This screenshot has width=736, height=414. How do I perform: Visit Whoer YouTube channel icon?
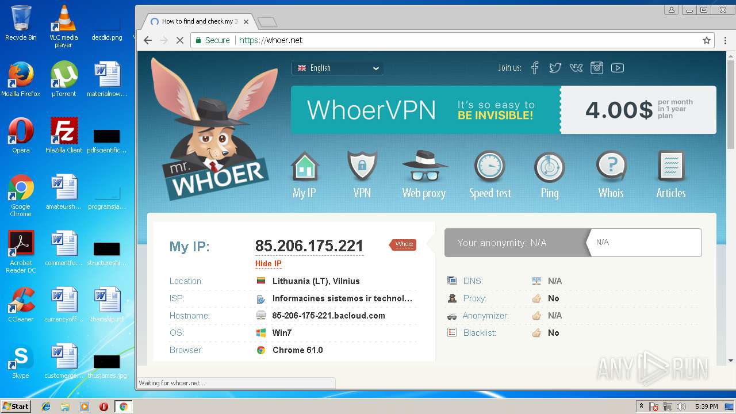point(618,68)
